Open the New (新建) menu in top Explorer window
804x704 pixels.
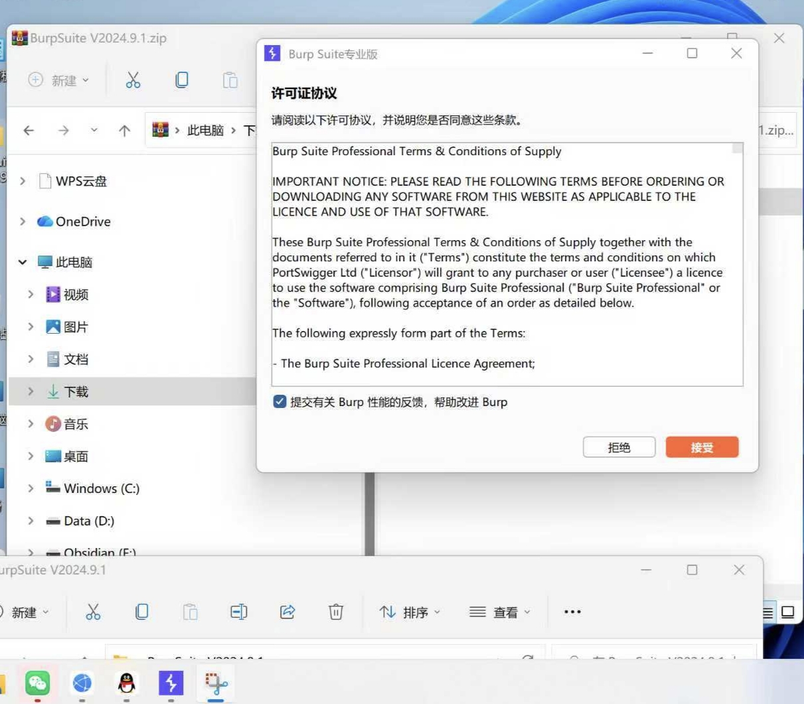[58, 80]
